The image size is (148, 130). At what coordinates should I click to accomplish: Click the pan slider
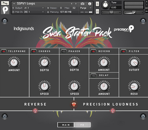112,12
